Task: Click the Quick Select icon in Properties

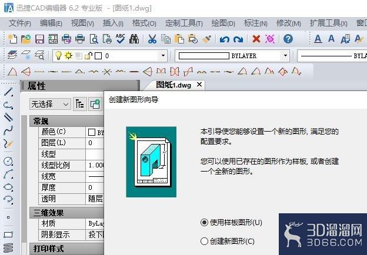Action: pos(80,104)
